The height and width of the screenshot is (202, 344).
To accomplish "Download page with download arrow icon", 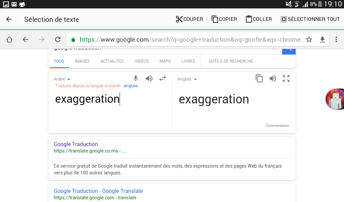I will tap(322, 40).
